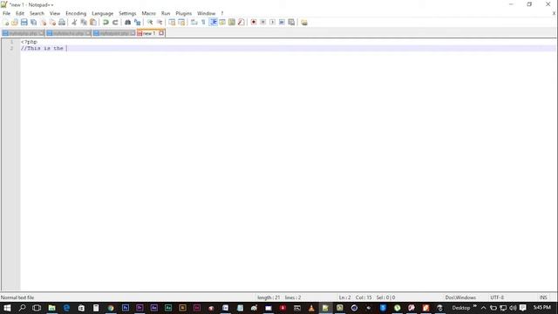Click the Playback macro icon

click(272, 22)
